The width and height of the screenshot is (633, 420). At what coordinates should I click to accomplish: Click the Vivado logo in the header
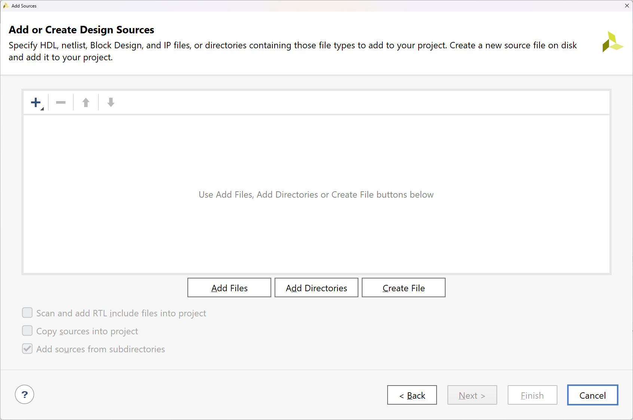(x=613, y=42)
